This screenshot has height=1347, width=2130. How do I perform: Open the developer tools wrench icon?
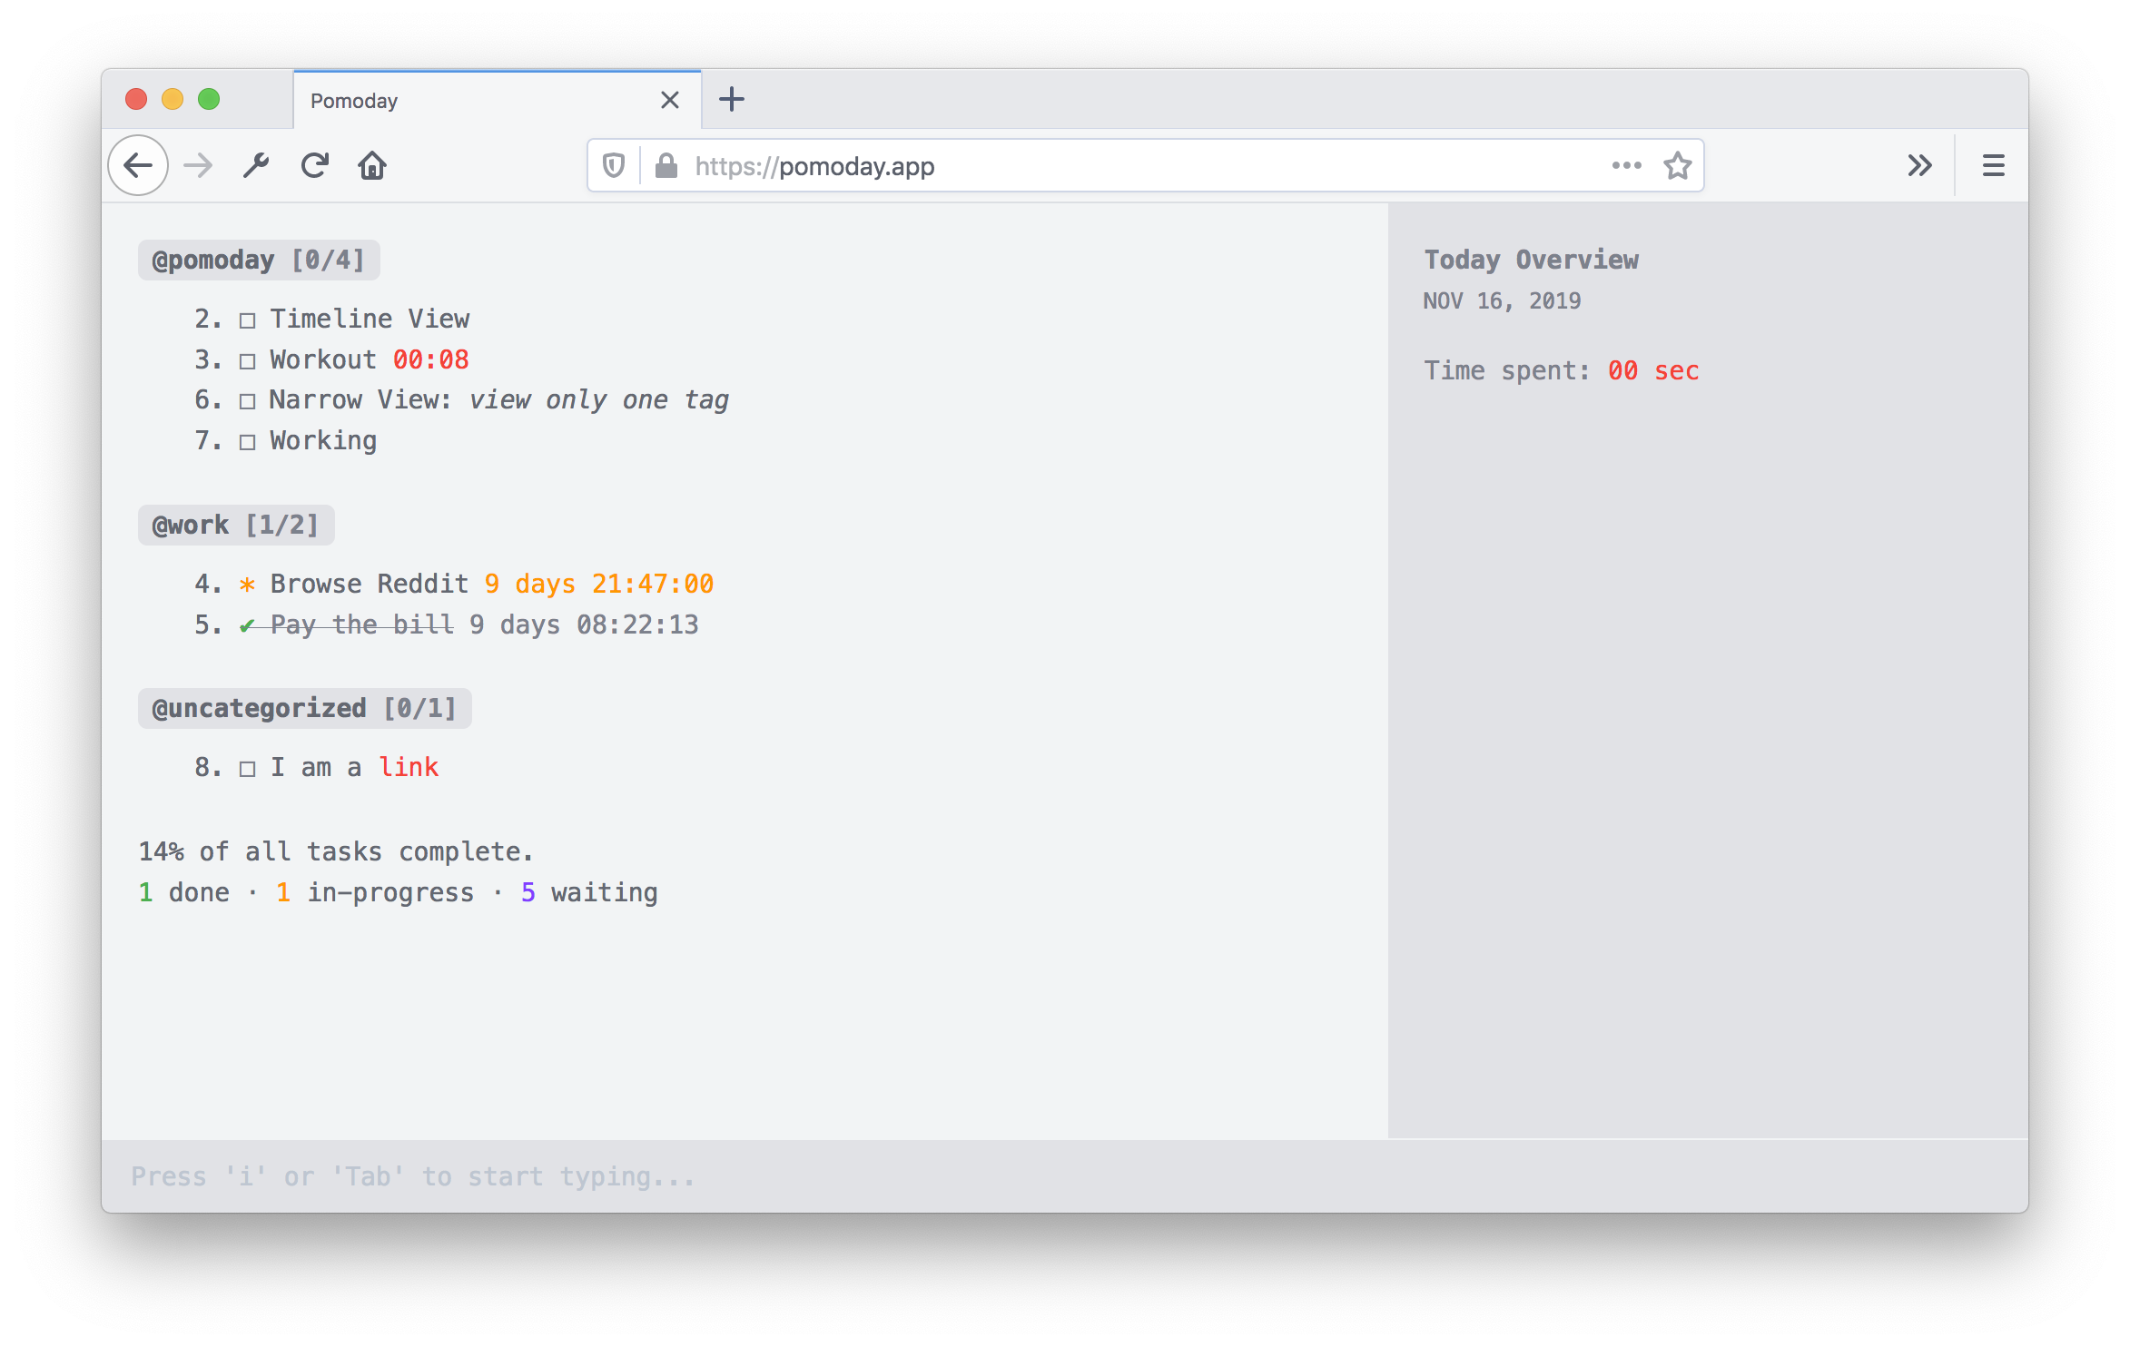click(x=256, y=165)
